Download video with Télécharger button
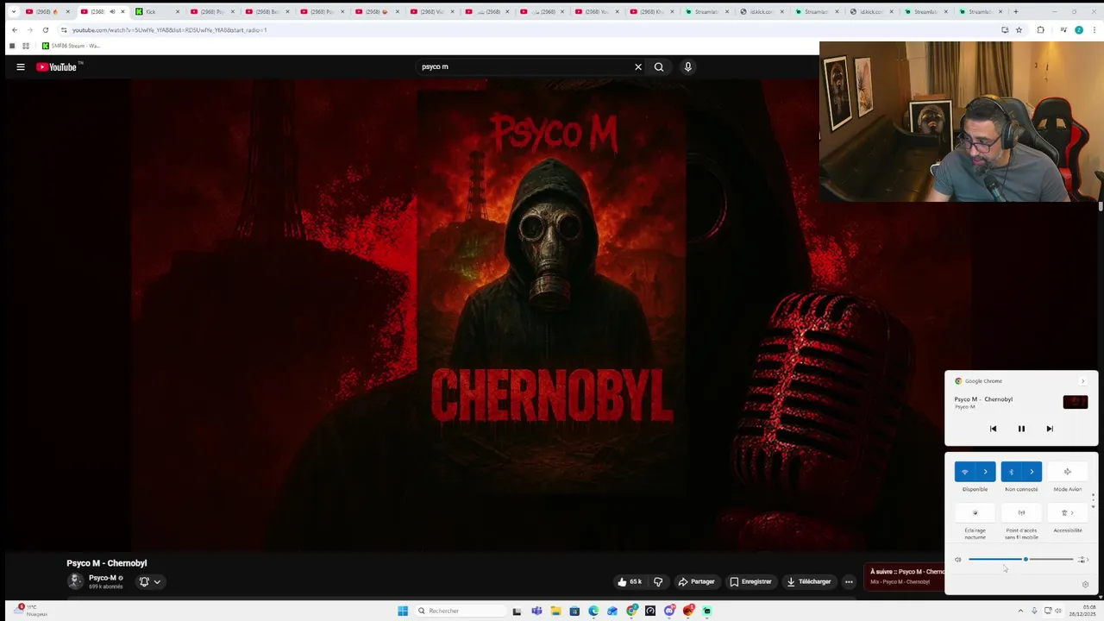This screenshot has width=1104, height=621. pos(809,581)
